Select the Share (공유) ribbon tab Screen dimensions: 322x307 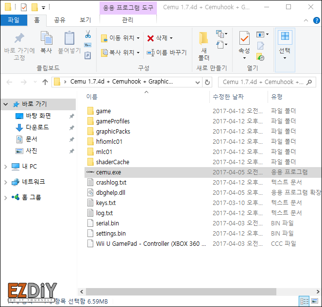[60, 20]
